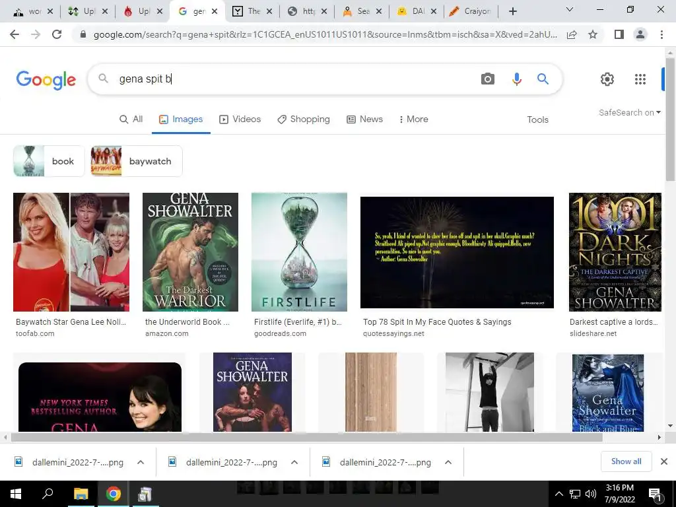Viewport: 676px width, 507px height.
Task: Click the browser forward arrow
Action: point(36,34)
